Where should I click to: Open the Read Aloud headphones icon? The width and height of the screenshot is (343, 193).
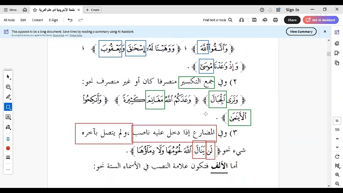coord(241,20)
